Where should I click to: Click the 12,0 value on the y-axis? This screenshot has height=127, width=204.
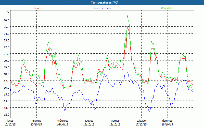[6, 114]
